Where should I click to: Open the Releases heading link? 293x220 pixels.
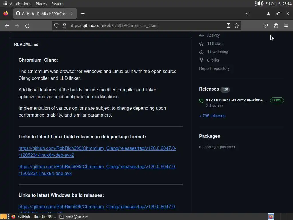(209, 89)
